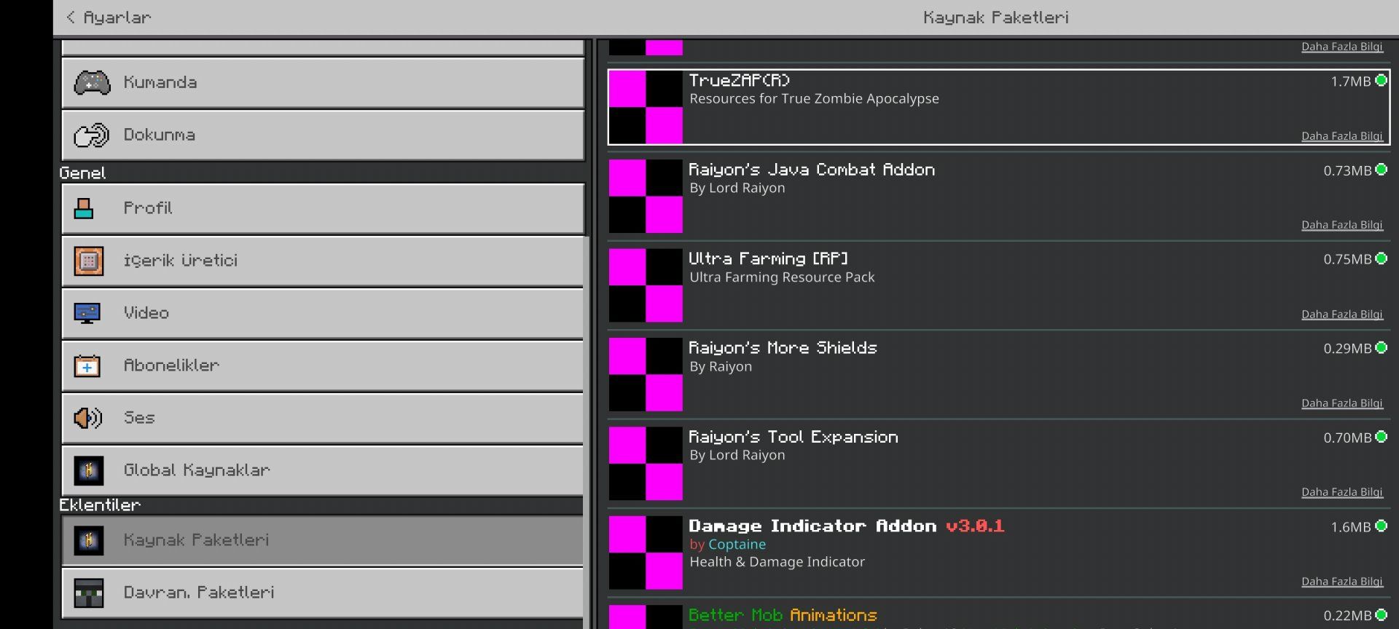Click green dot beside 0.73MB
Viewport: 1399px width, 629px height.
pos(1381,170)
